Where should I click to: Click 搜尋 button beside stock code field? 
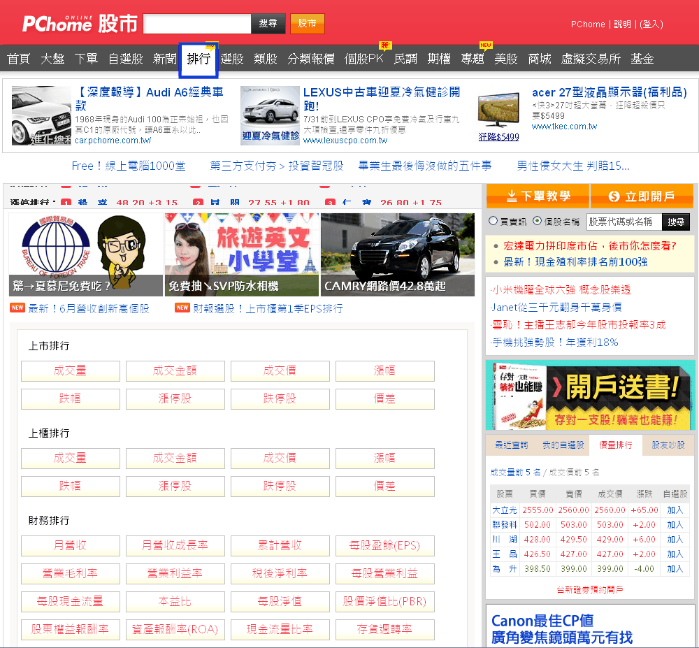click(x=676, y=222)
